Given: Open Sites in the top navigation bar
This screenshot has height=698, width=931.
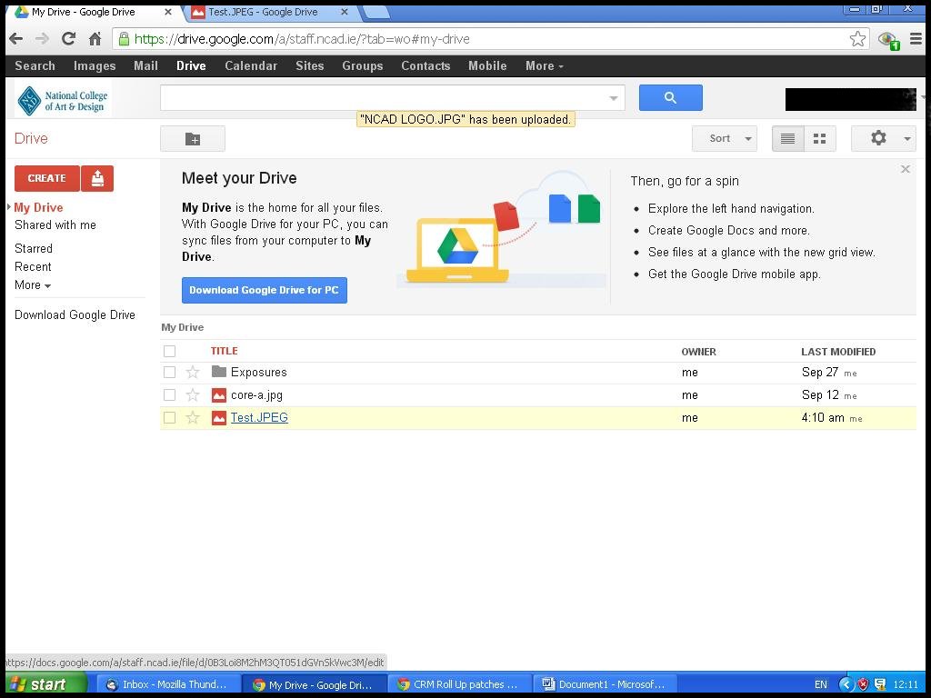Looking at the screenshot, I should click(310, 65).
